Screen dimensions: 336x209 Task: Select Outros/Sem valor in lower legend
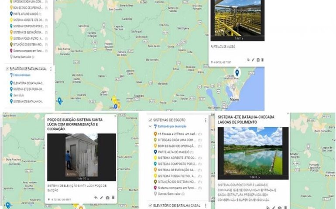click(x=169, y=194)
